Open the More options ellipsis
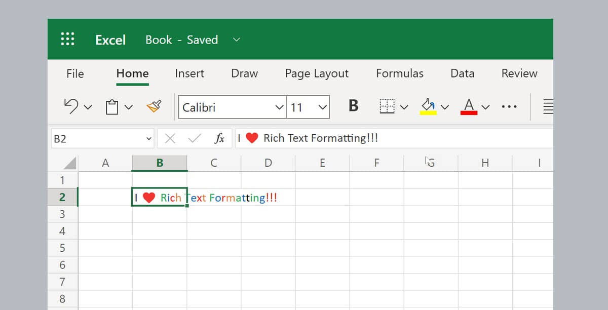The width and height of the screenshot is (608, 310). (509, 107)
